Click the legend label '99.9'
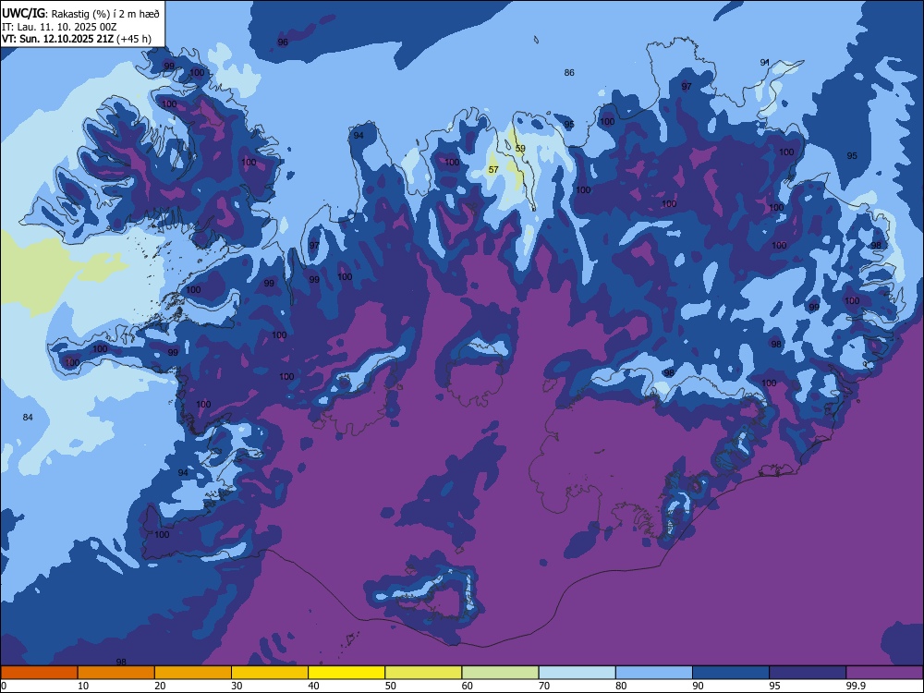The height and width of the screenshot is (693, 924). (x=855, y=686)
